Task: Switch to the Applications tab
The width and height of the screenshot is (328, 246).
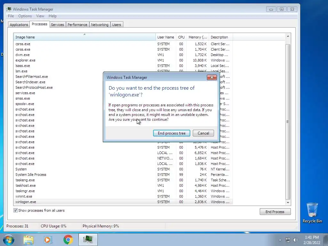Action: [x=19, y=25]
